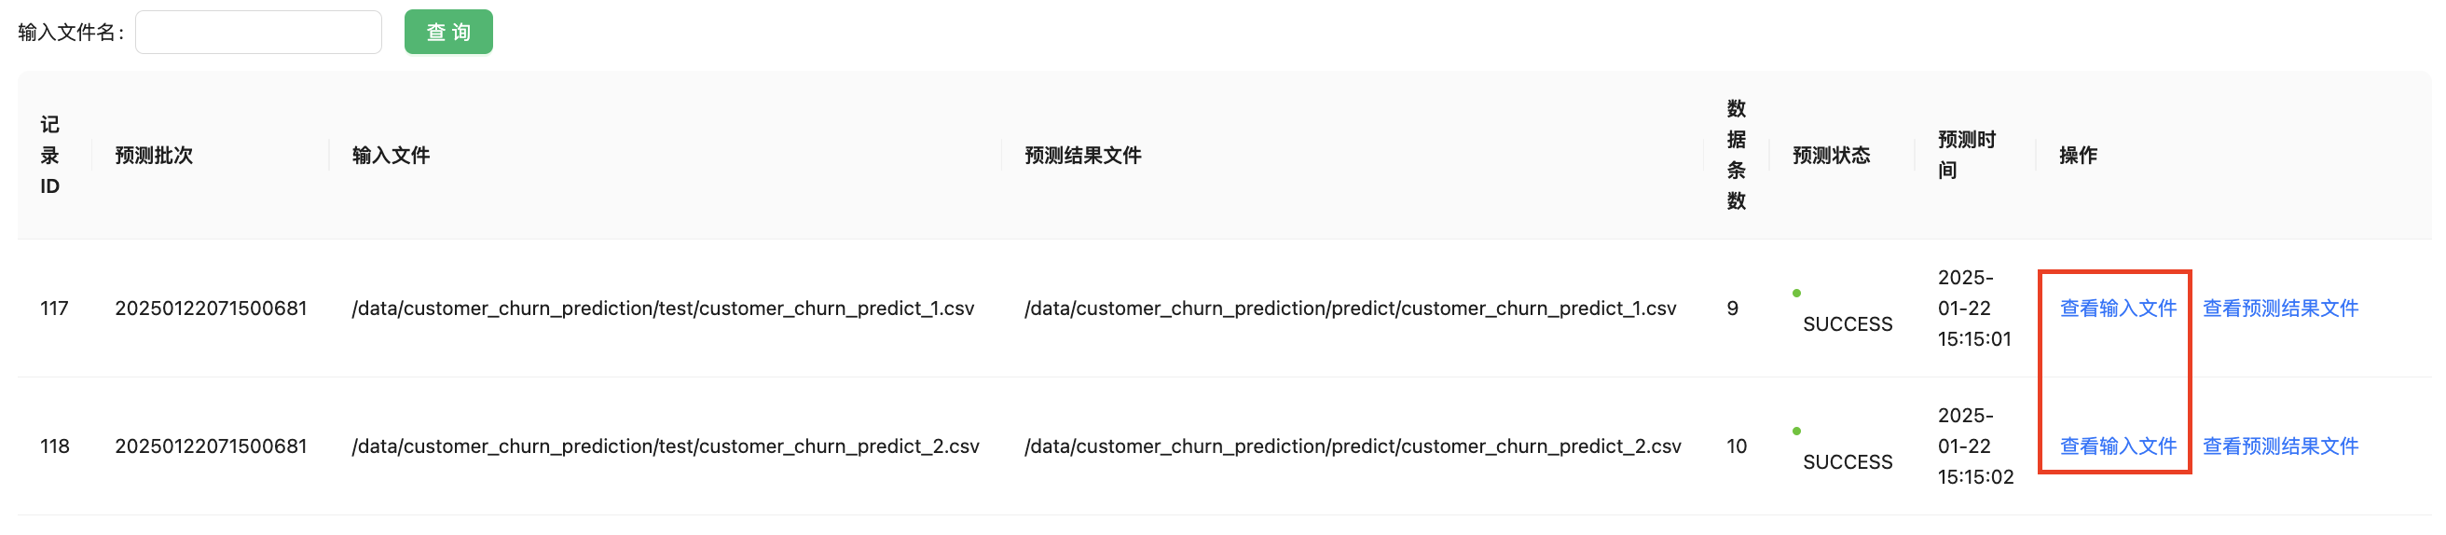The image size is (2446, 535).
Task: Select the 数据条数 column header
Action: pos(1736,156)
